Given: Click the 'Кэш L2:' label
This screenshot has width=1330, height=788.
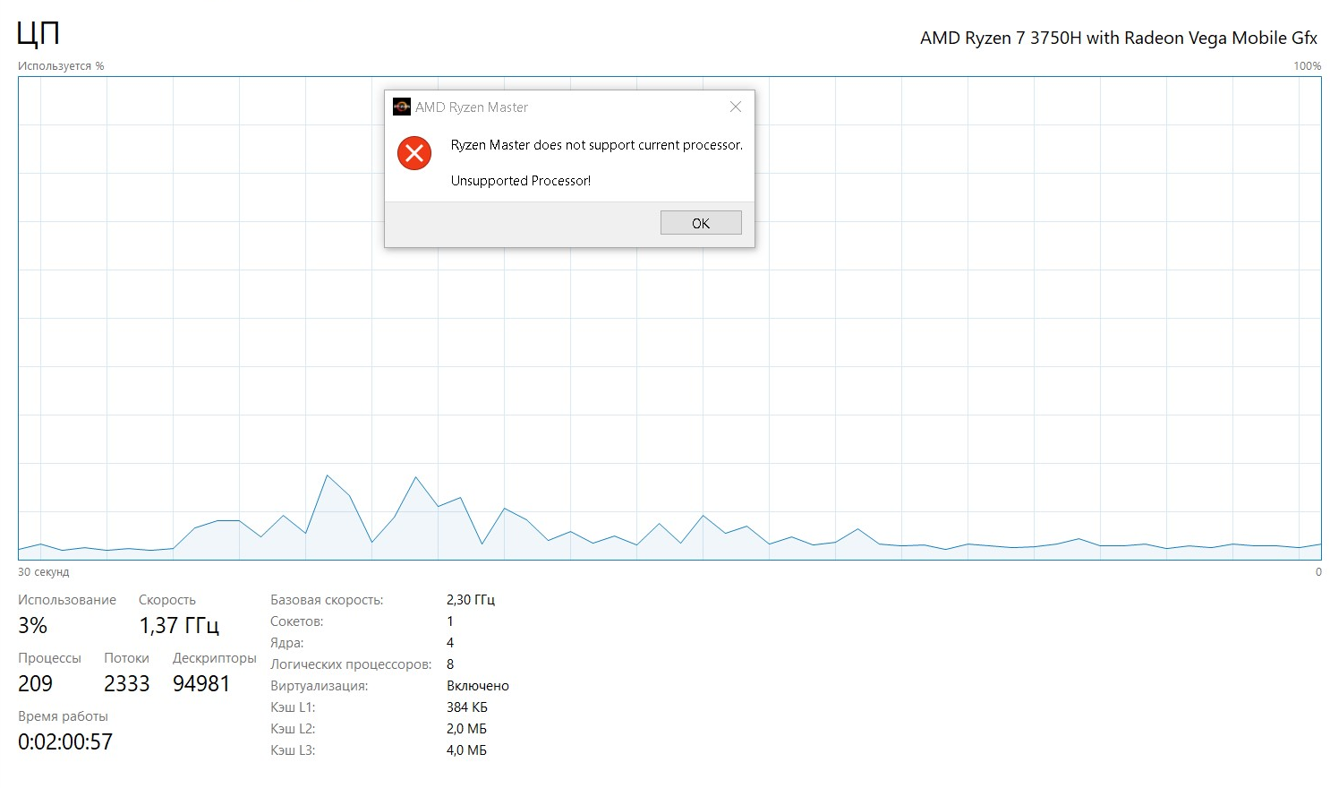Looking at the screenshot, I should click(293, 729).
